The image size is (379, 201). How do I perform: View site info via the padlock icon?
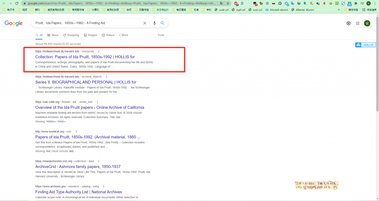point(25,3)
